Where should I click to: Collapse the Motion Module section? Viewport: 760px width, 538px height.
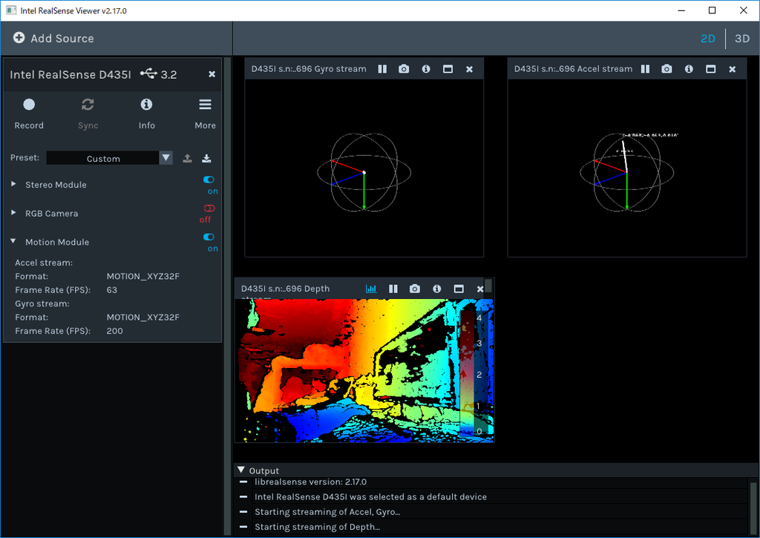click(x=13, y=241)
